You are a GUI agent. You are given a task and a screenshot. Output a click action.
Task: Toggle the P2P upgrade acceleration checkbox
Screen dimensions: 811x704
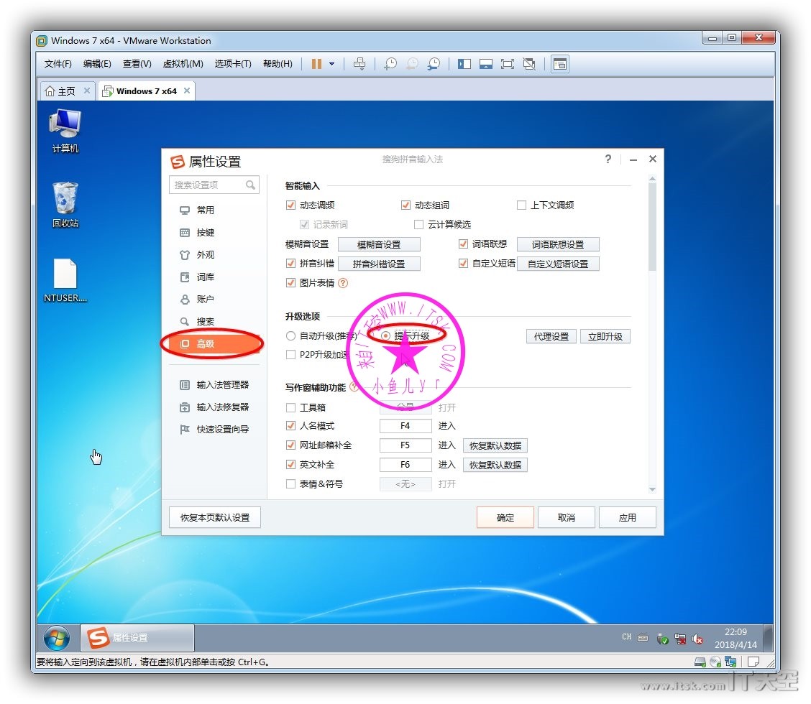[x=290, y=354]
